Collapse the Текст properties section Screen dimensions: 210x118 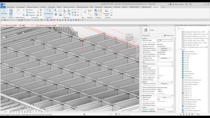pyautogui.click(x=172, y=62)
